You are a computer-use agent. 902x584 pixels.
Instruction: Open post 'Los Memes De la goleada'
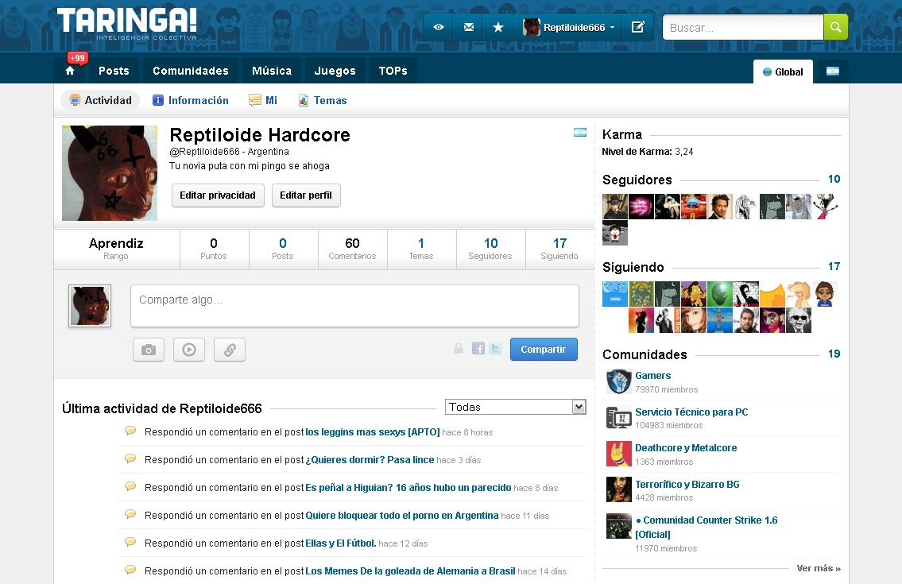(410, 570)
